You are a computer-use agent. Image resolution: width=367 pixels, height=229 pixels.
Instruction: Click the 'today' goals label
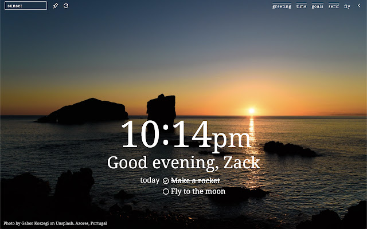click(150, 180)
